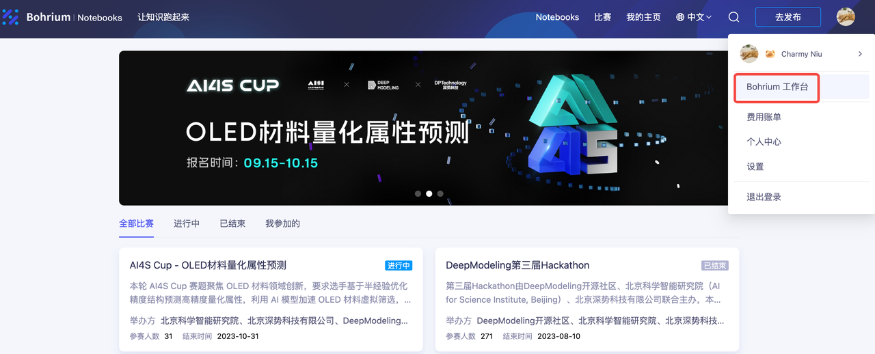875x354 pixels.
Task: Click the 进行中 status badge on AI4S card
Action: tap(399, 265)
